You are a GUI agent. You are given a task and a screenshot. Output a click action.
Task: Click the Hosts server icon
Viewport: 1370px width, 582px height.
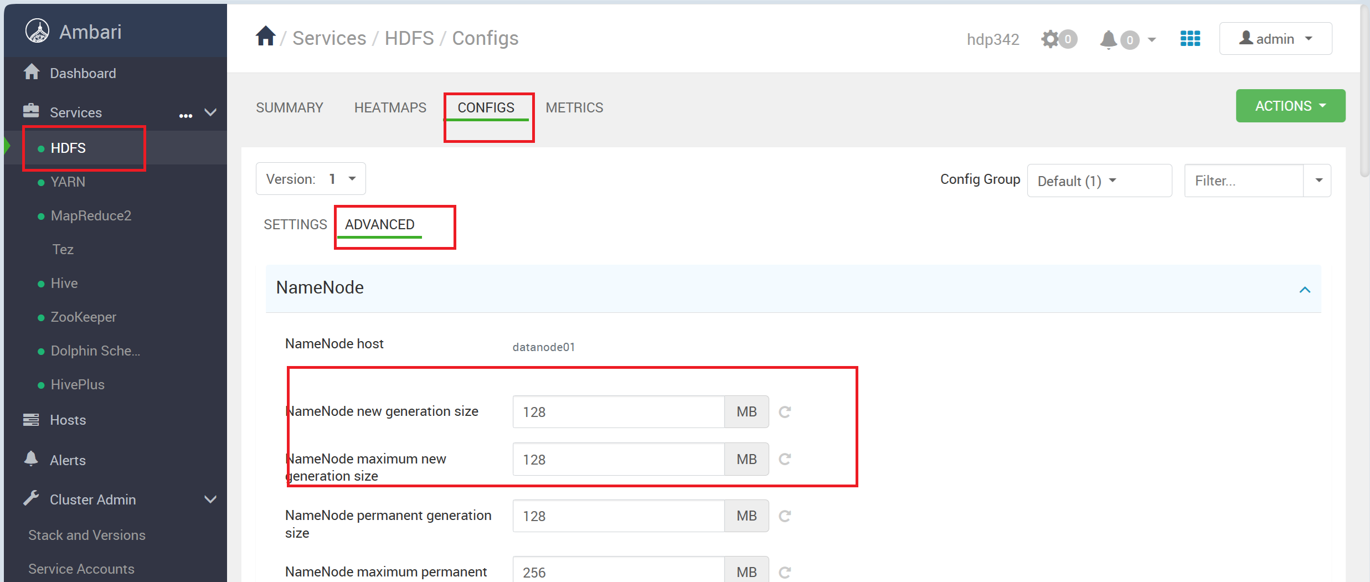coord(31,420)
